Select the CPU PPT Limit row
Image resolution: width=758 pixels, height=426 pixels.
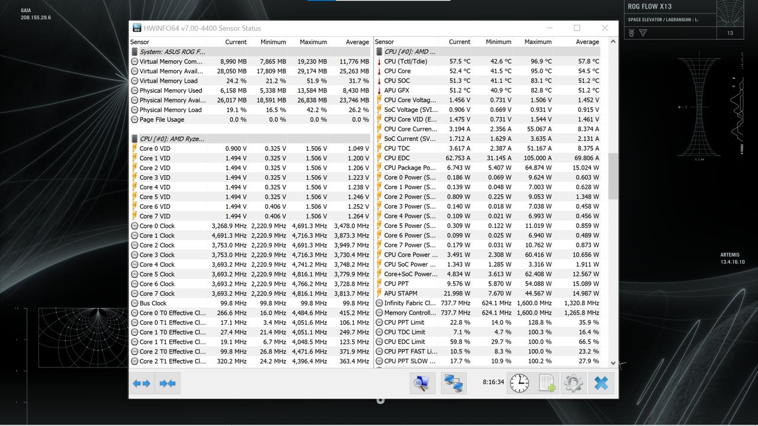tap(487, 322)
